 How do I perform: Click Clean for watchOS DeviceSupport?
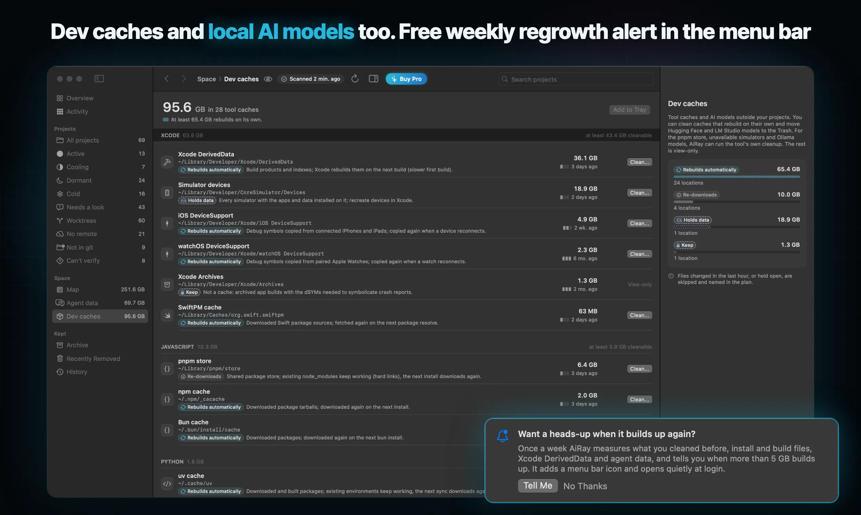pyautogui.click(x=639, y=254)
